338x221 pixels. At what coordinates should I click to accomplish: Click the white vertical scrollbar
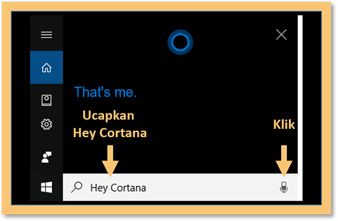[300, 108]
